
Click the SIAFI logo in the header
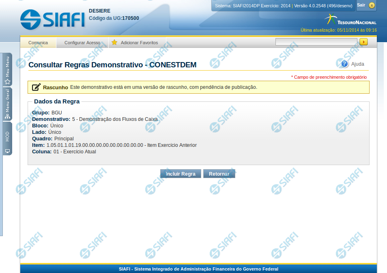52,19
